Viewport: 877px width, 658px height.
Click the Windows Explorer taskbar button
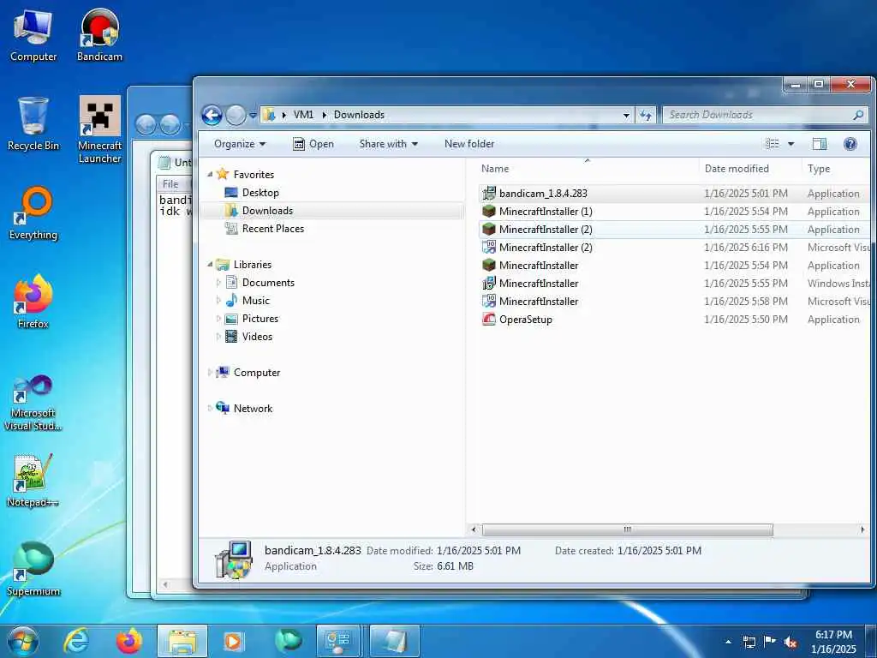click(182, 641)
